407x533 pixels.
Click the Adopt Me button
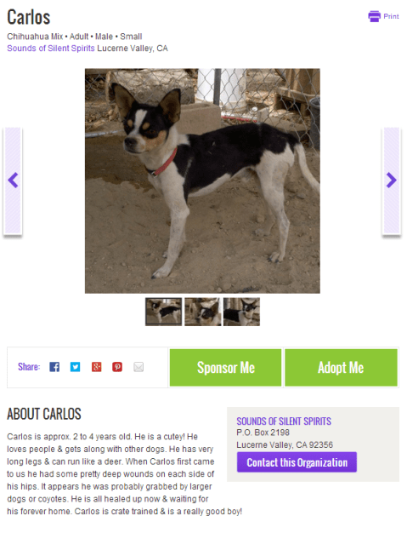coord(341,368)
